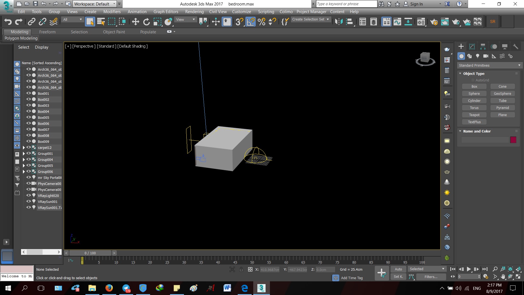Screen dimensions: 524x295
Task: Open the Rendering menu
Action: point(194,12)
